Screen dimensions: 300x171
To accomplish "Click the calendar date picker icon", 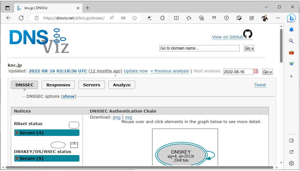I will (x=256, y=71).
